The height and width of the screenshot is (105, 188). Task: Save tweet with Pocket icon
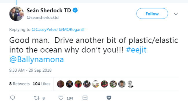coord(109,98)
